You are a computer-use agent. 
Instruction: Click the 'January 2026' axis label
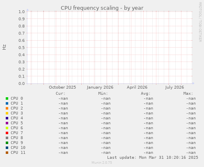pos(100,87)
